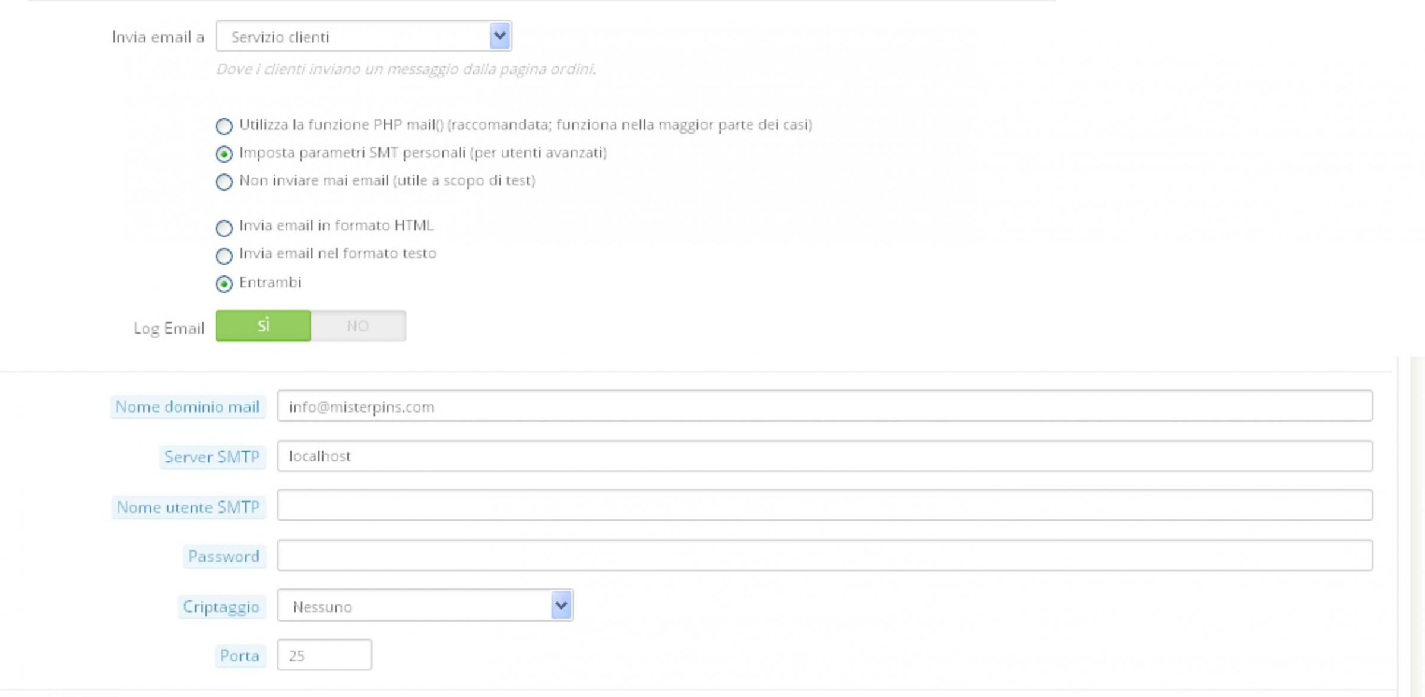The width and height of the screenshot is (1425, 697).
Task: Disable Log Email with NO switch
Action: point(358,326)
